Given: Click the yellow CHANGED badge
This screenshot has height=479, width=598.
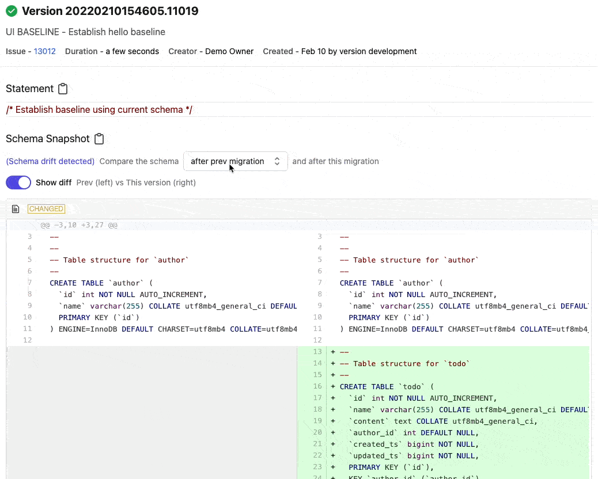Looking at the screenshot, I should [46, 209].
